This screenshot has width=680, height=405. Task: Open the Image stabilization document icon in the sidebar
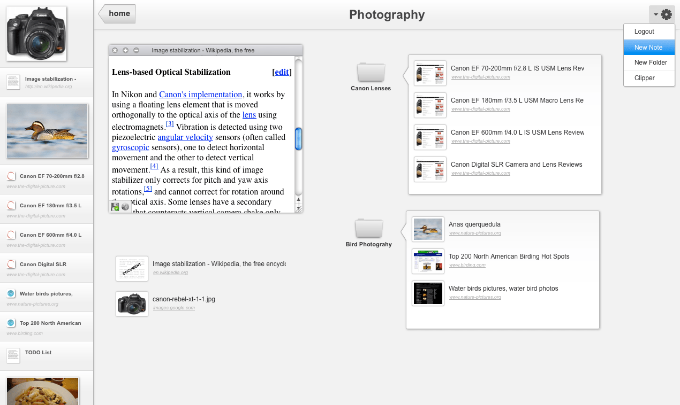pos(13,82)
